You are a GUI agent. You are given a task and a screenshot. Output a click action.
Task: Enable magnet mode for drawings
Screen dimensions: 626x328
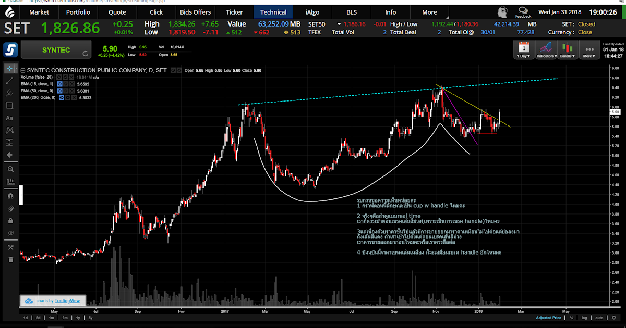point(10,194)
